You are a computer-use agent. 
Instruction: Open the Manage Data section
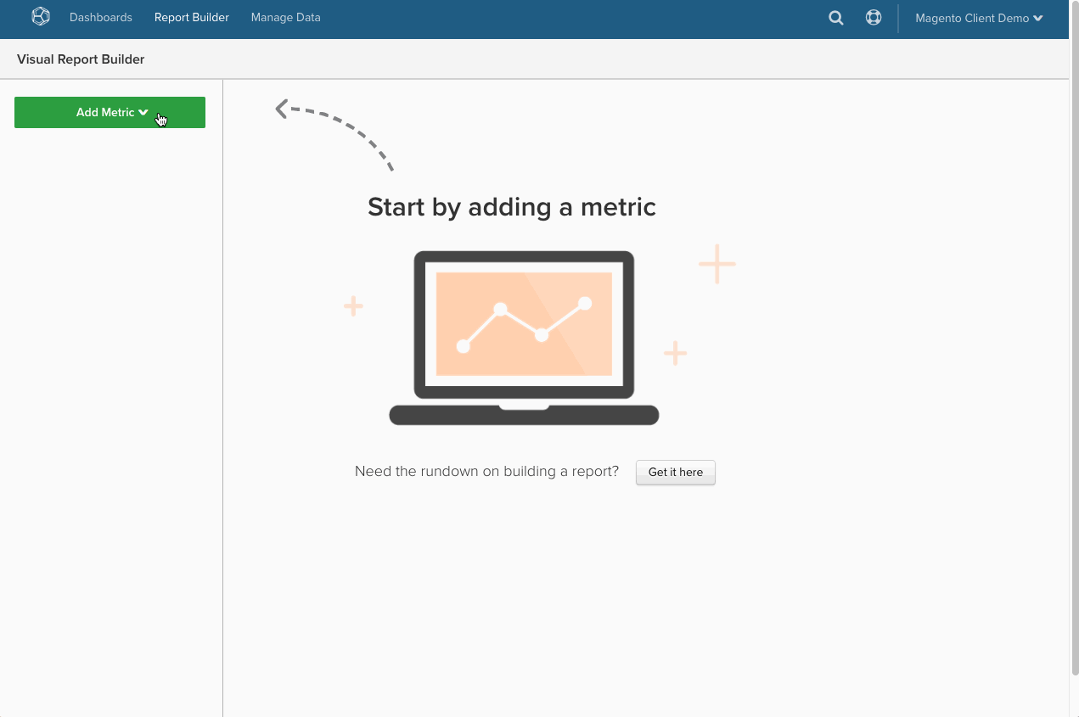pos(285,17)
